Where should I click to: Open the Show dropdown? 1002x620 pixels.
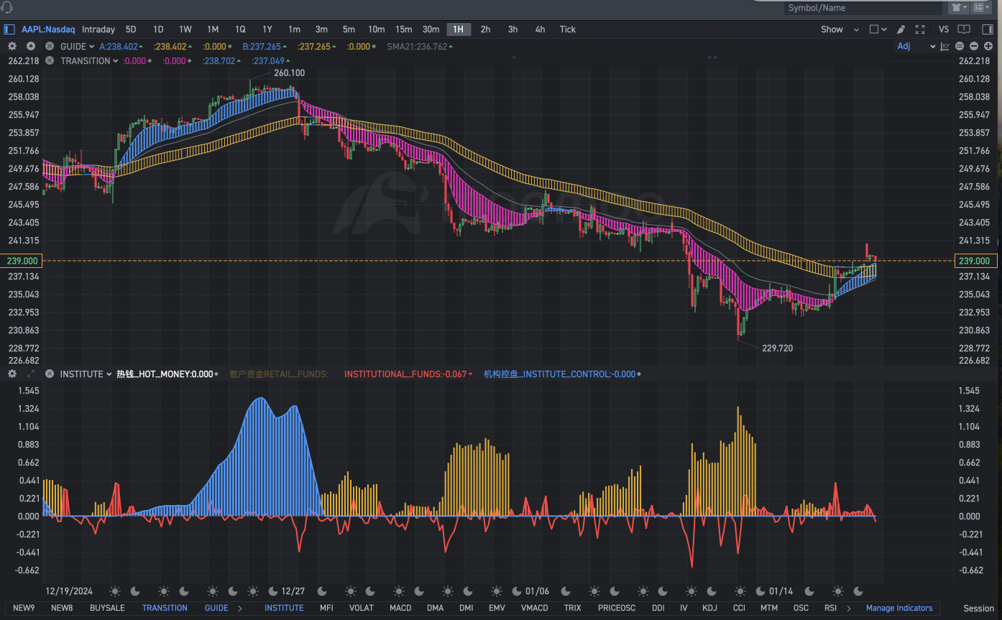(840, 29)
